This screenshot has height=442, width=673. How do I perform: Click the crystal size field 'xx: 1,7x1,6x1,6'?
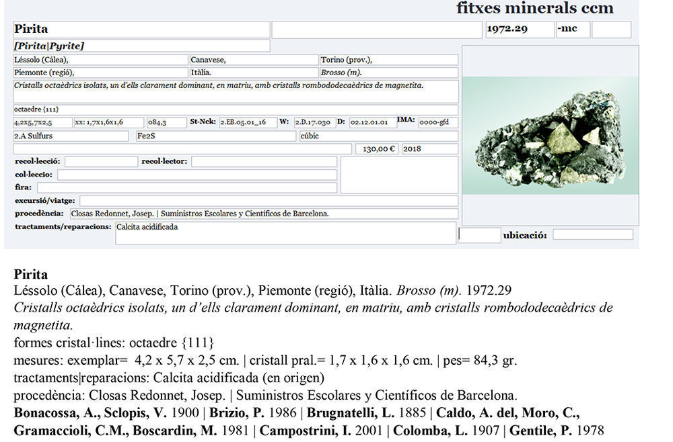click(109, 122)
